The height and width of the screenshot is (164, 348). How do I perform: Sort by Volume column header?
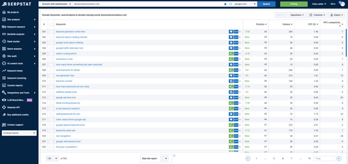287,25
